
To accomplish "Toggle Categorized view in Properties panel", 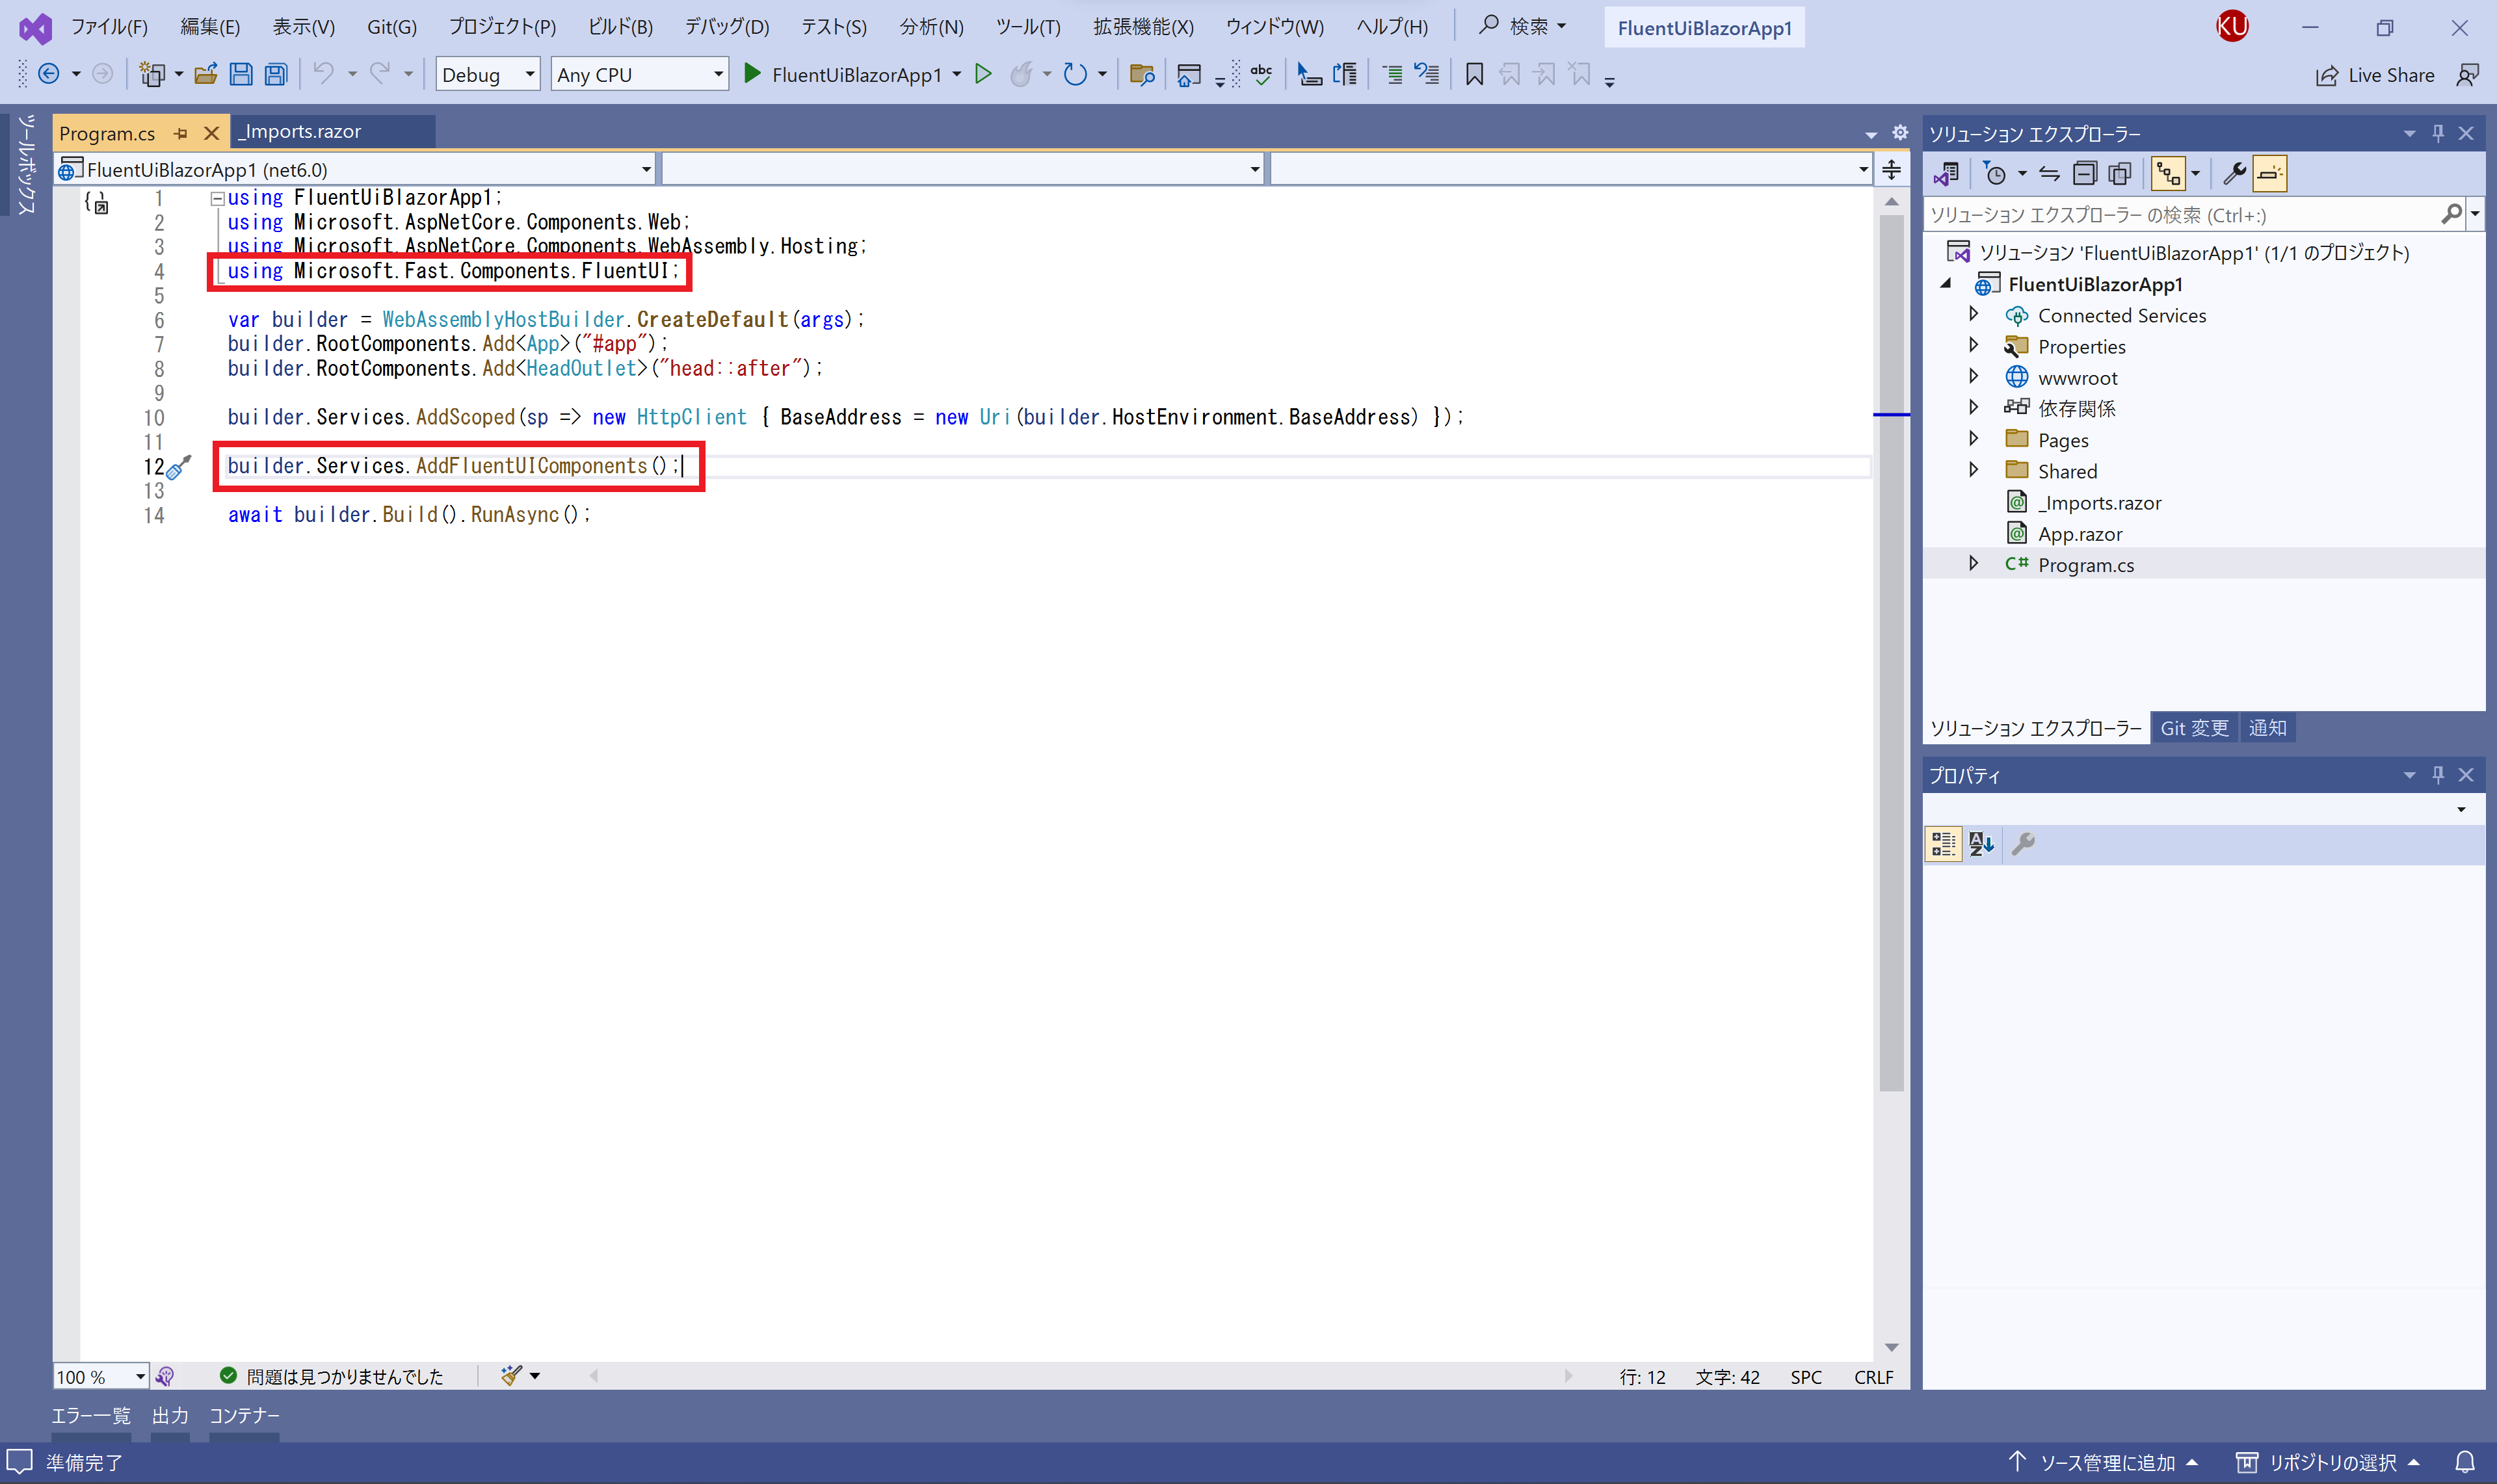I will point(1944,844).
